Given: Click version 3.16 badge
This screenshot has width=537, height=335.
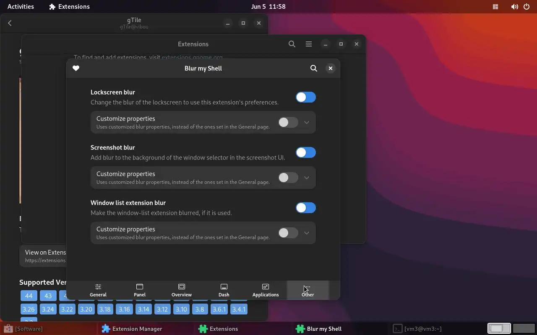Looking at the screenshot, I should pos(124,309).
